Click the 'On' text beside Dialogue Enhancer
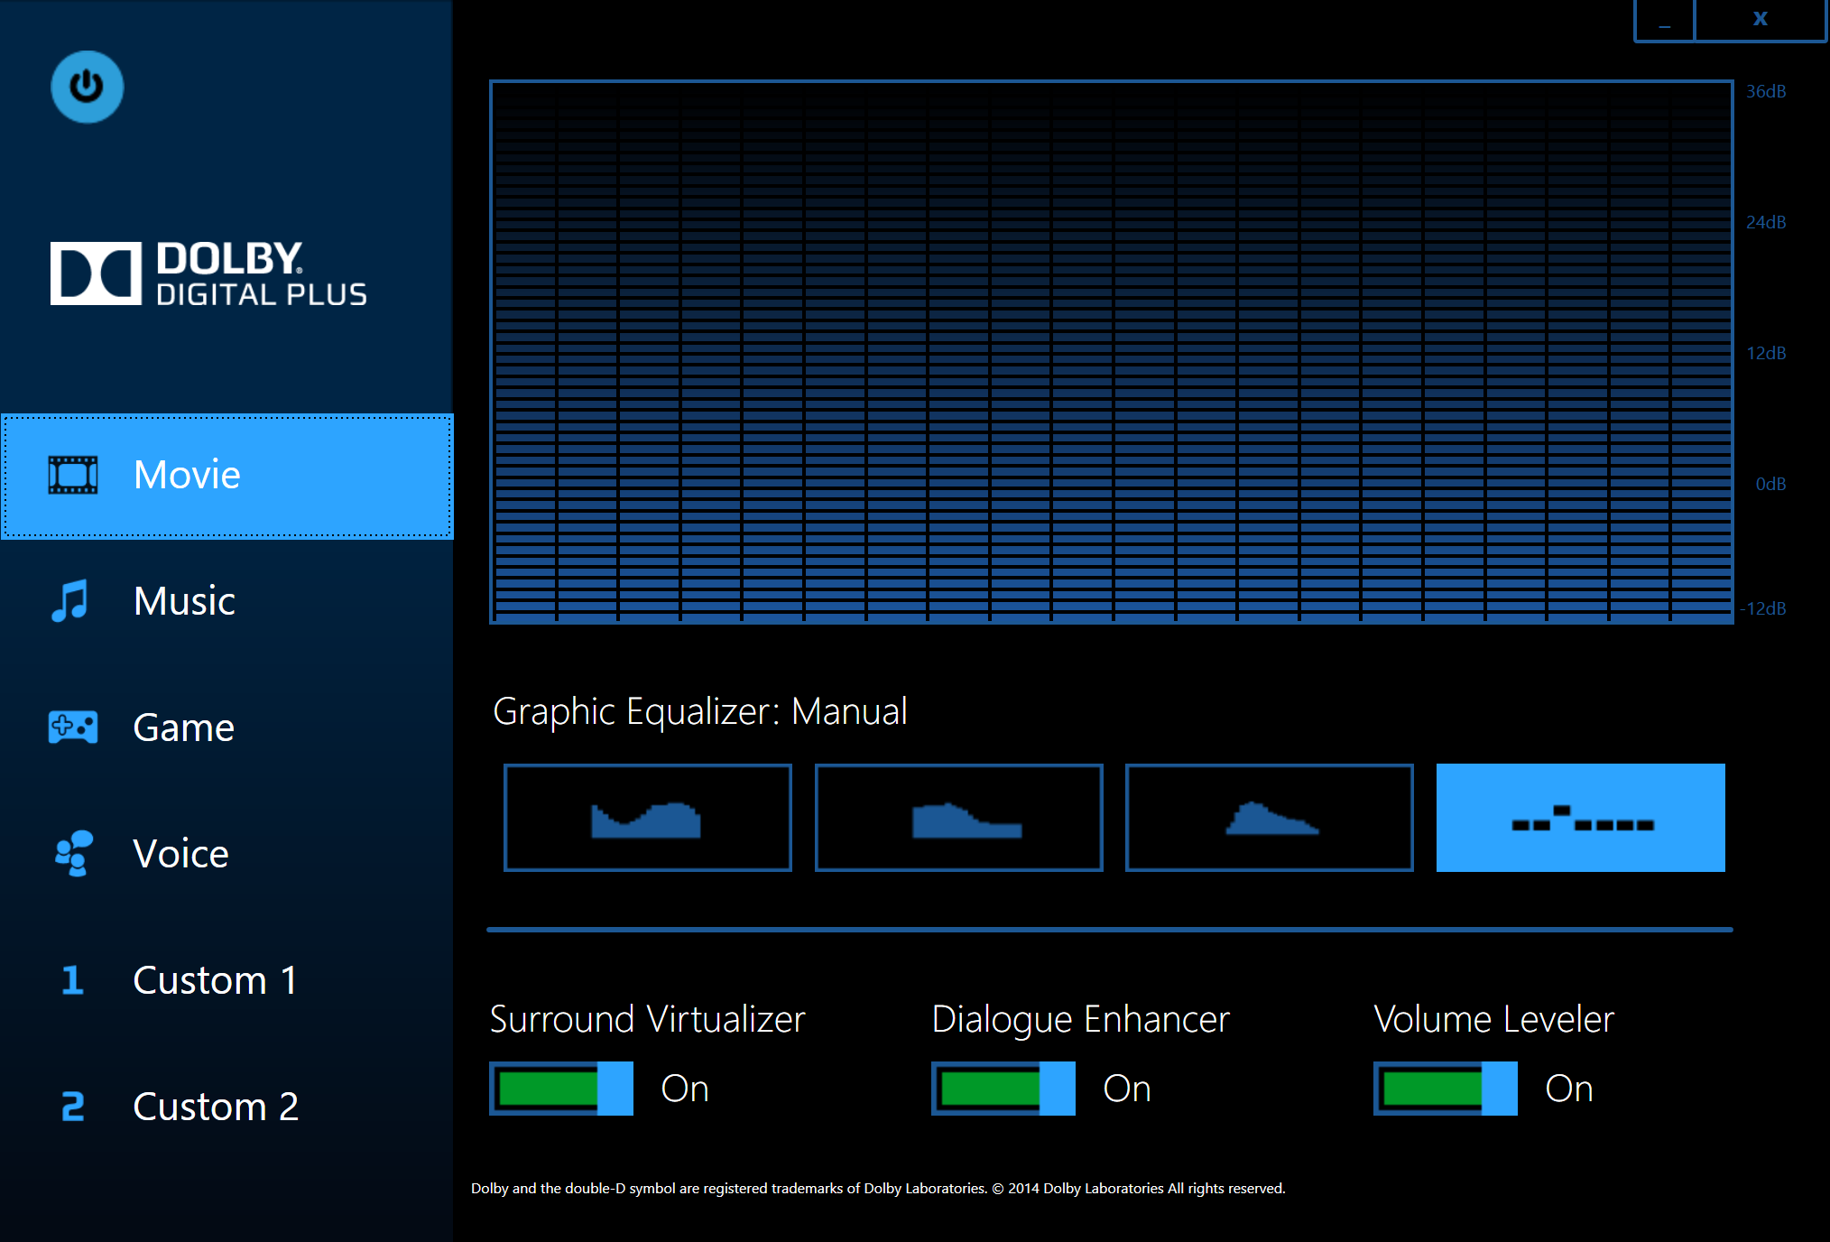This screenshot has height=1242, width=1830. click(1127, 1089)
